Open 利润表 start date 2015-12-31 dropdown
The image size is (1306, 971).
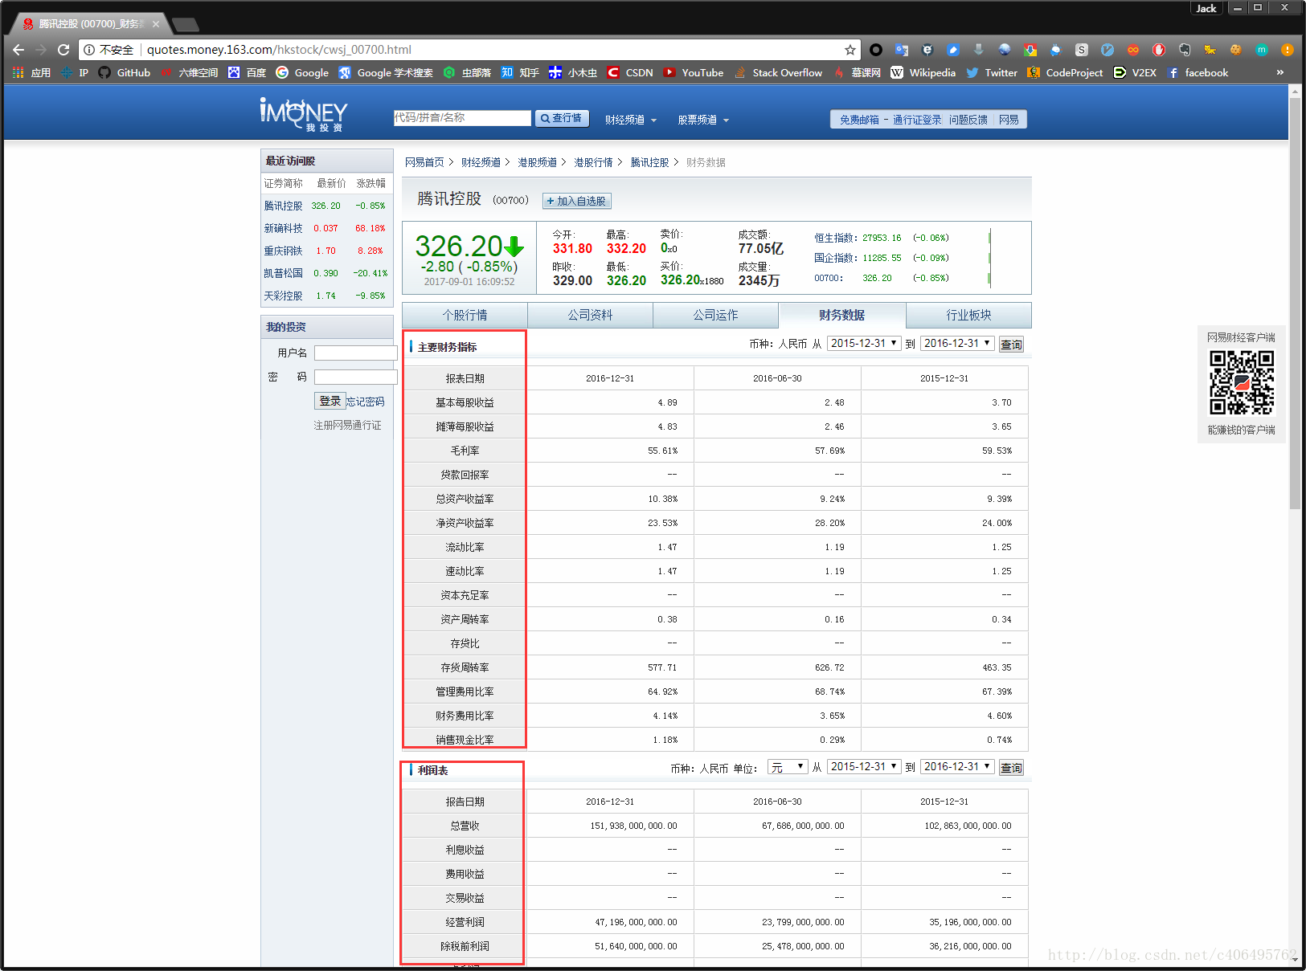coord(864,766)
